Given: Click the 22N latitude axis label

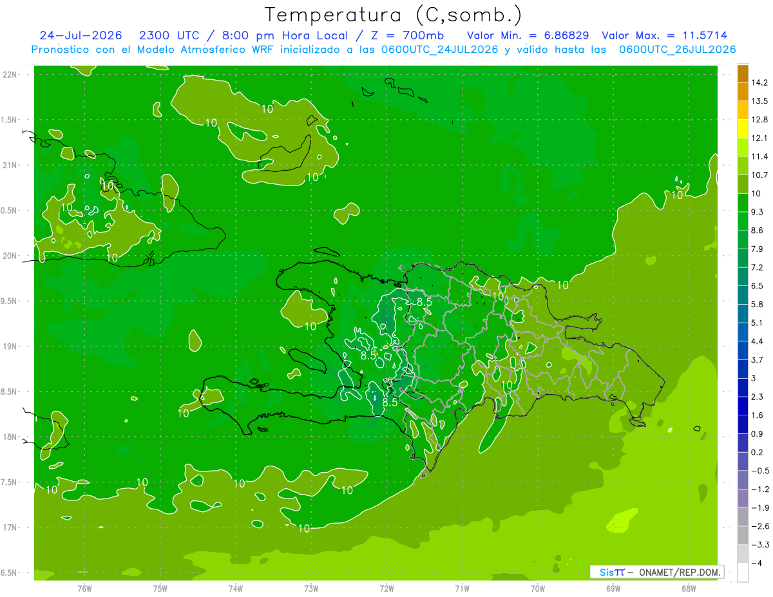Looking at the screenshot, I should click(x=9, y=74).
